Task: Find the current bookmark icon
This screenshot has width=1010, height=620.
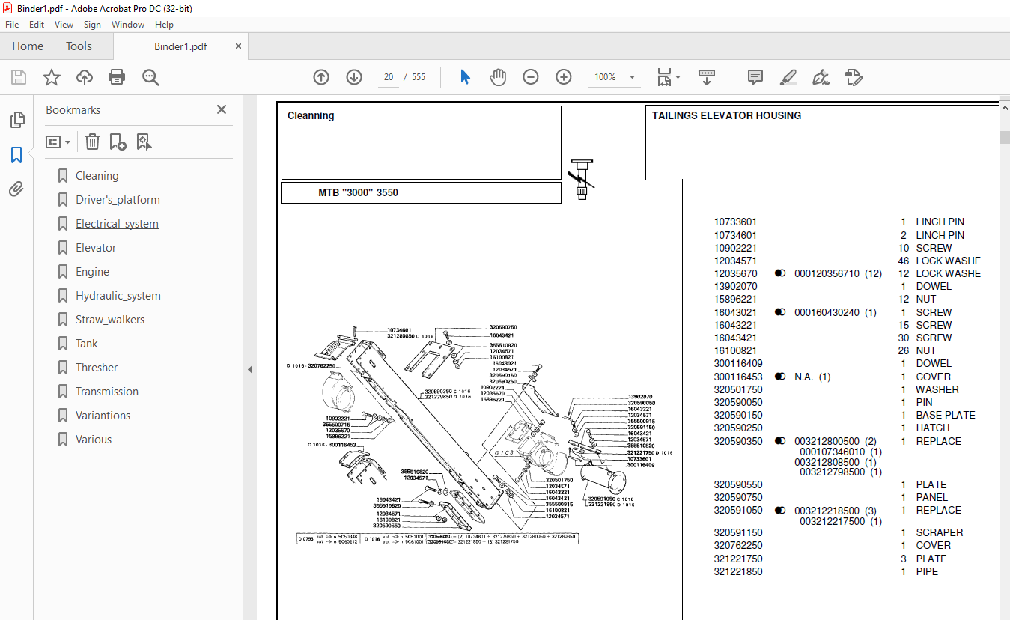Action: [144, 142]
